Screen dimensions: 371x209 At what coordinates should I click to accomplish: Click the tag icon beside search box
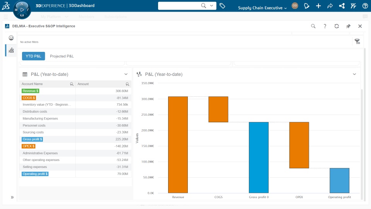223,6
